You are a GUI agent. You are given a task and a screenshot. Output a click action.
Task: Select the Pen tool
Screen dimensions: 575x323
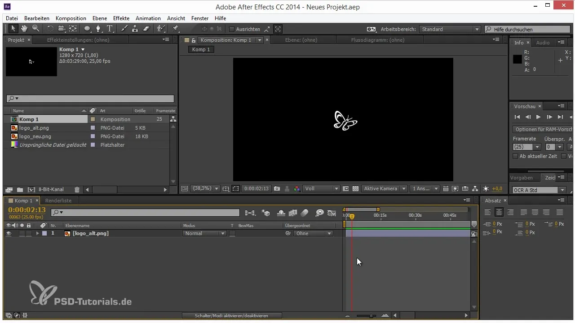pos(98,29)
